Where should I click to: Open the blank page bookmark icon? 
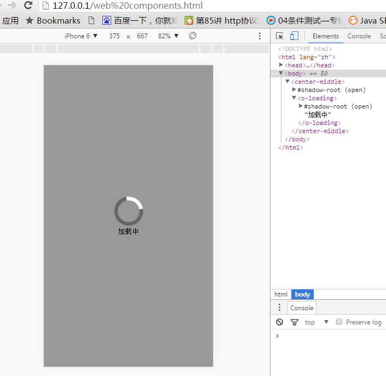[x=91, y=20]
